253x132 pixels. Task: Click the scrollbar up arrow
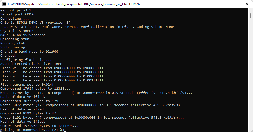(251, 10)
